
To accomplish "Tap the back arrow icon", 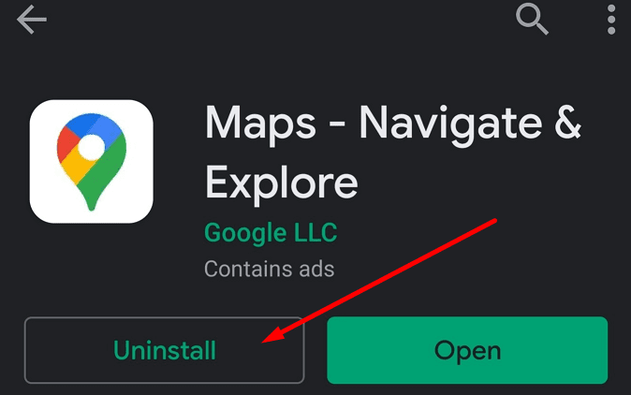I will [x=32, y=20].
